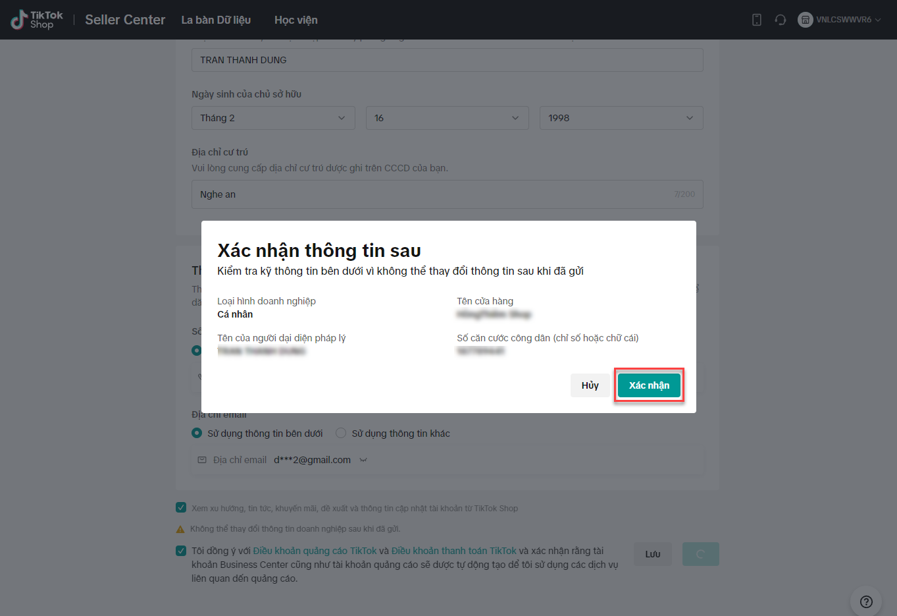The image size is (897, 616).
Task: Select 'Sử dụng thông tin khác' radio button
Action: pyautogui.click(x=341, y=434)
